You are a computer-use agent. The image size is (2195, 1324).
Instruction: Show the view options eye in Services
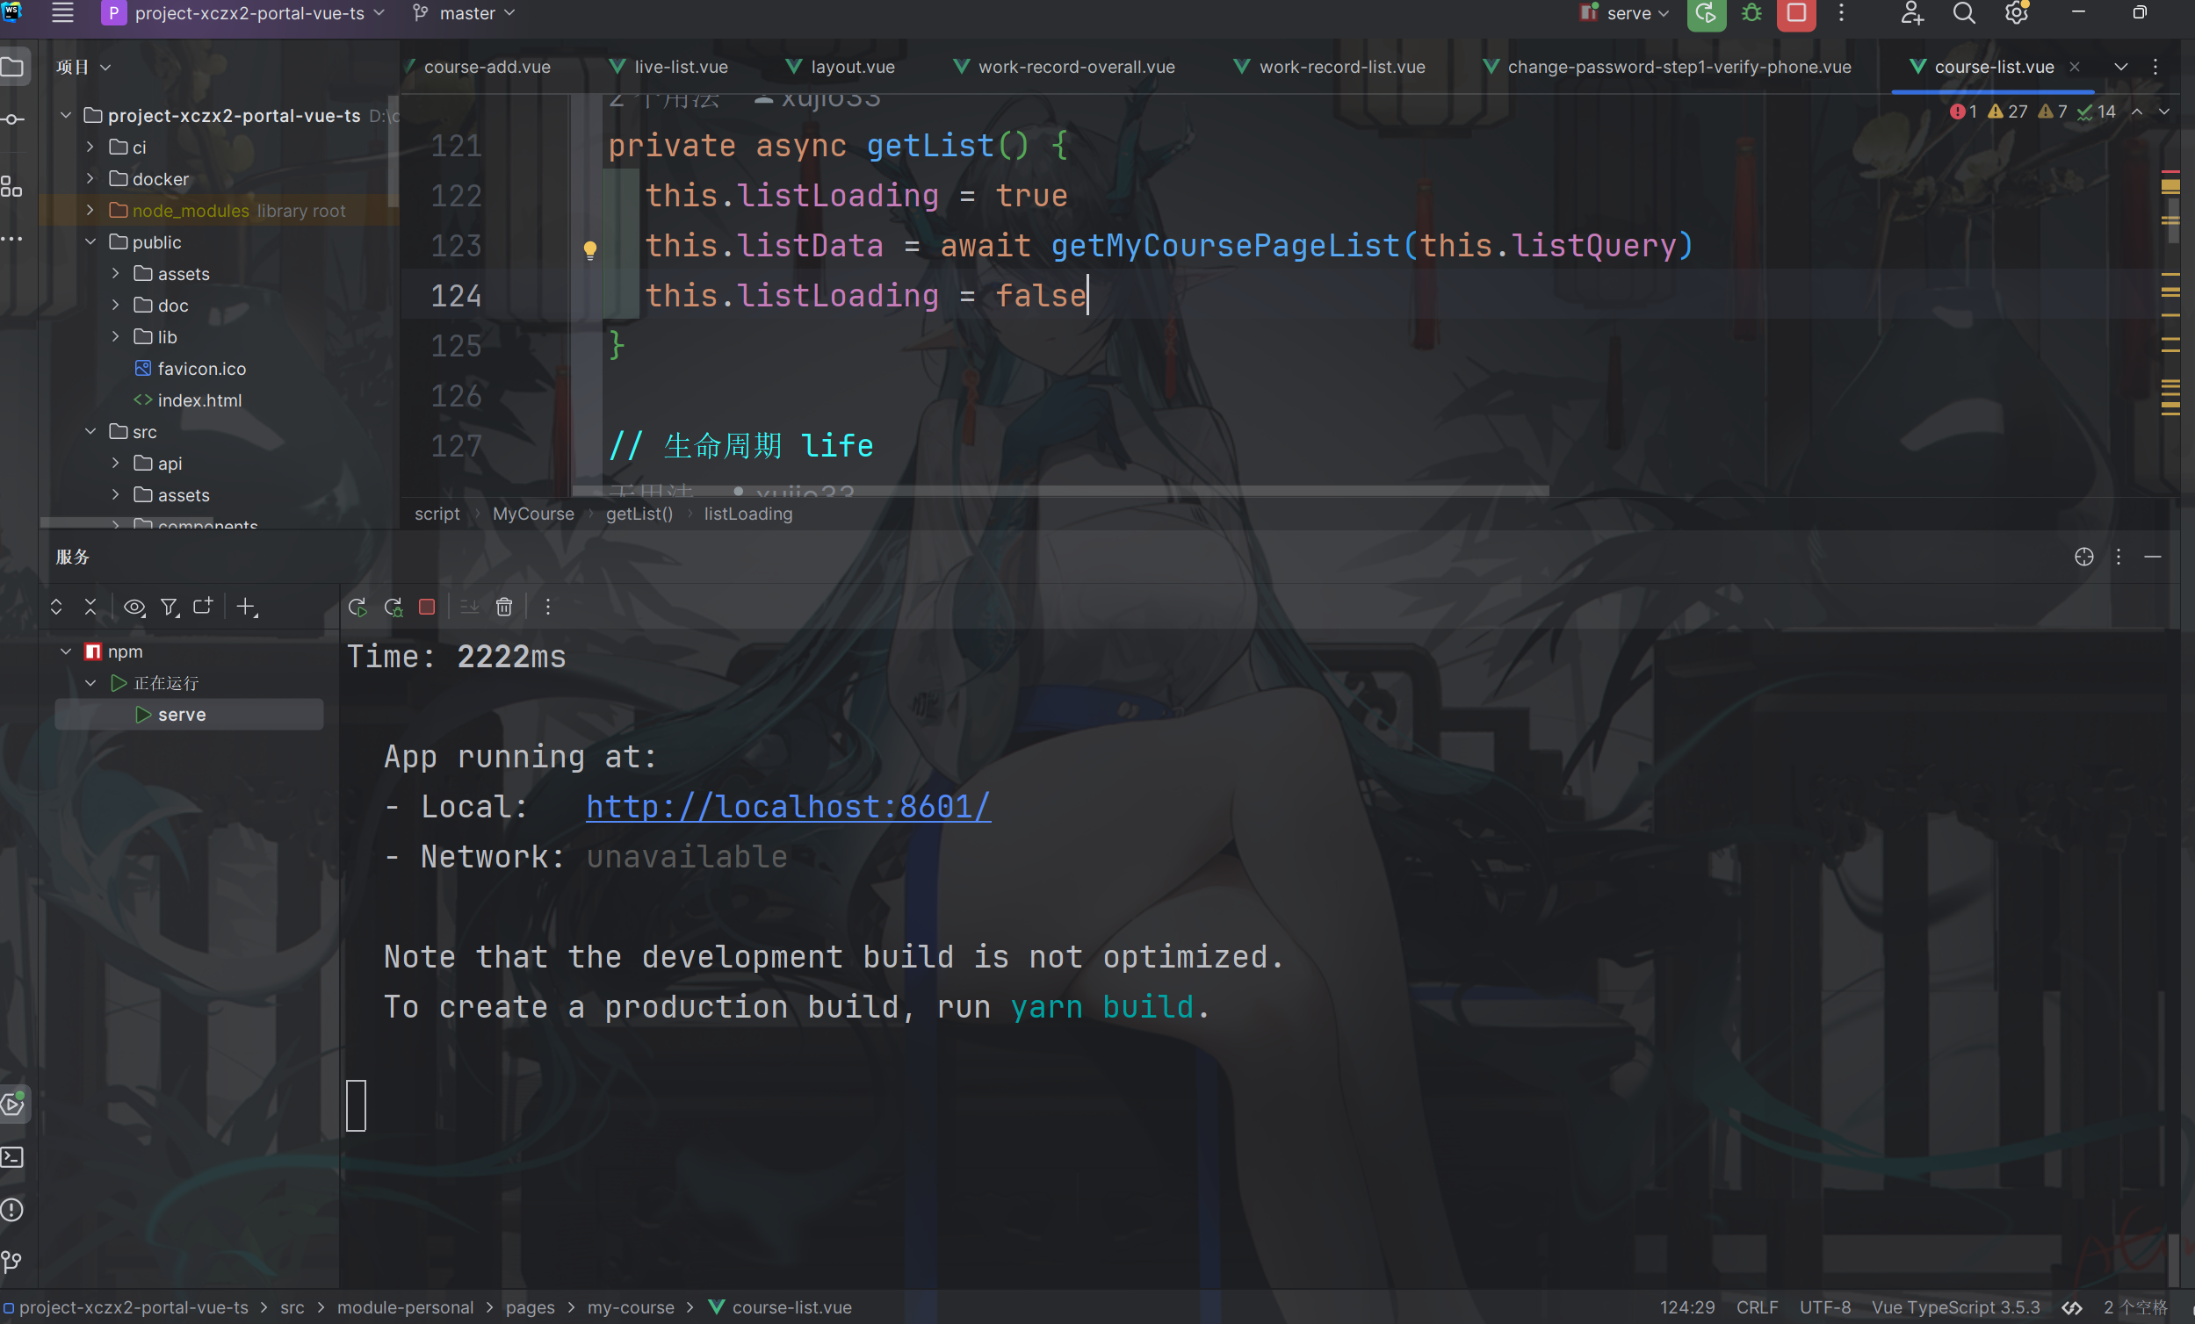[134, 608]
